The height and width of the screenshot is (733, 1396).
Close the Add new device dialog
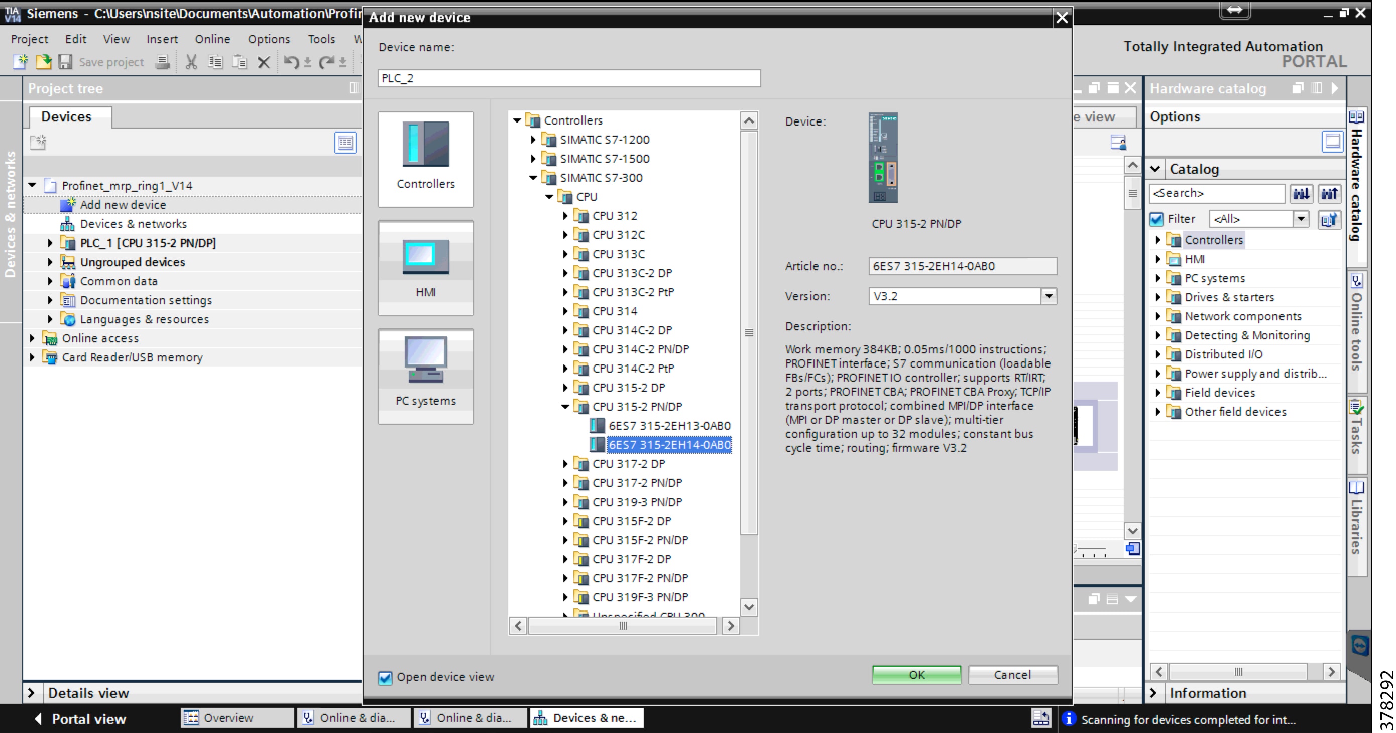coord(1061,18)
